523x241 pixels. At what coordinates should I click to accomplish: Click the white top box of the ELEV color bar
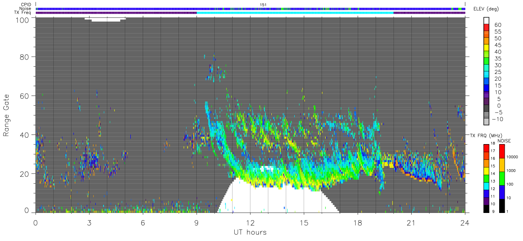[486, 20]
